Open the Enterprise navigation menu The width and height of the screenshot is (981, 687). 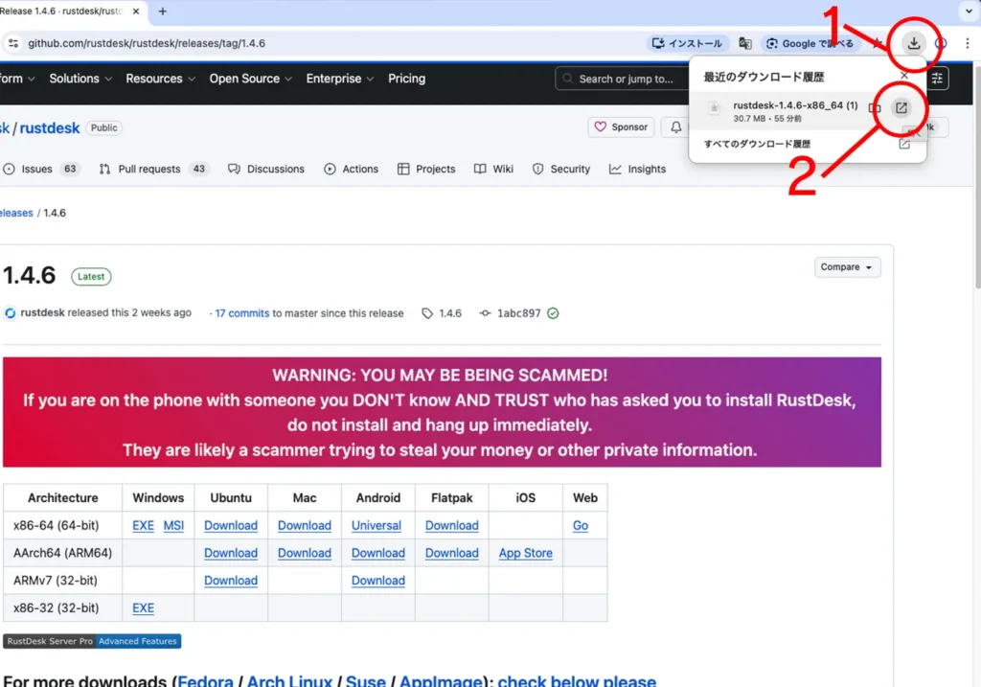339,79
